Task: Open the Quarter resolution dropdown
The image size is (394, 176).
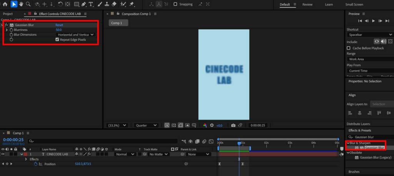Action: [146, 125]
